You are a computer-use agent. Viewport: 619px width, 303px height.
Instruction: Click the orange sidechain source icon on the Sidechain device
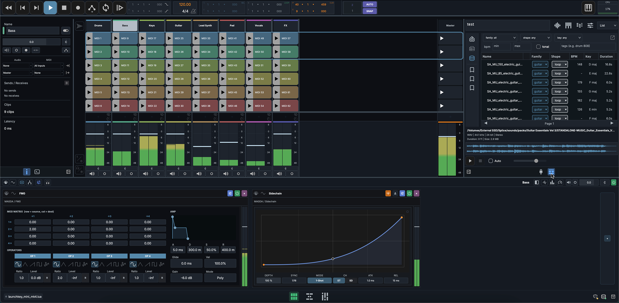tap(388, 193)
